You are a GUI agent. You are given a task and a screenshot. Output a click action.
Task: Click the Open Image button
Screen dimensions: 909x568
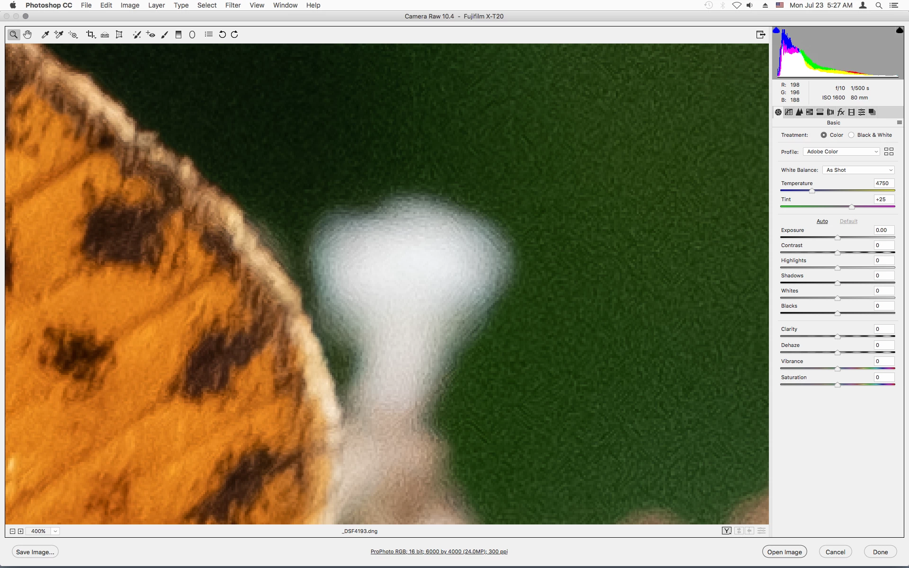click(x=784, y=552)
